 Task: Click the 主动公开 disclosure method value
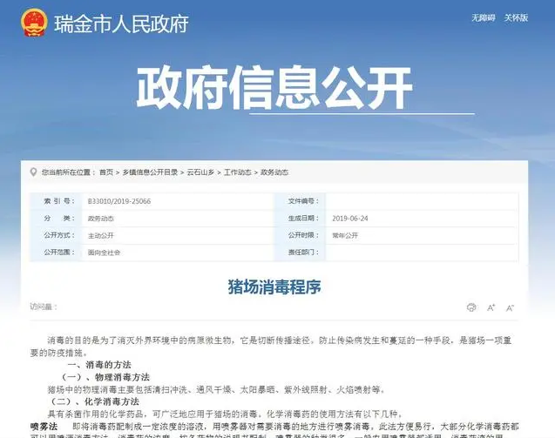coord(101,236)
